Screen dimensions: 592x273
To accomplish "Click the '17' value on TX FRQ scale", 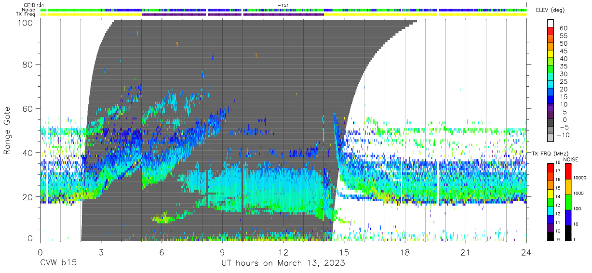I will tap(558, 171).
